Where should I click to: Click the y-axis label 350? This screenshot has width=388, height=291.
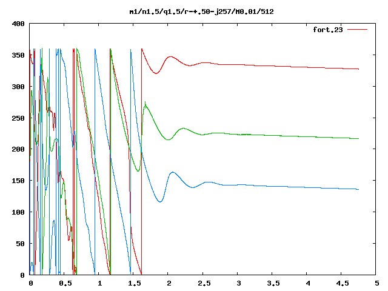pos(18,55)
